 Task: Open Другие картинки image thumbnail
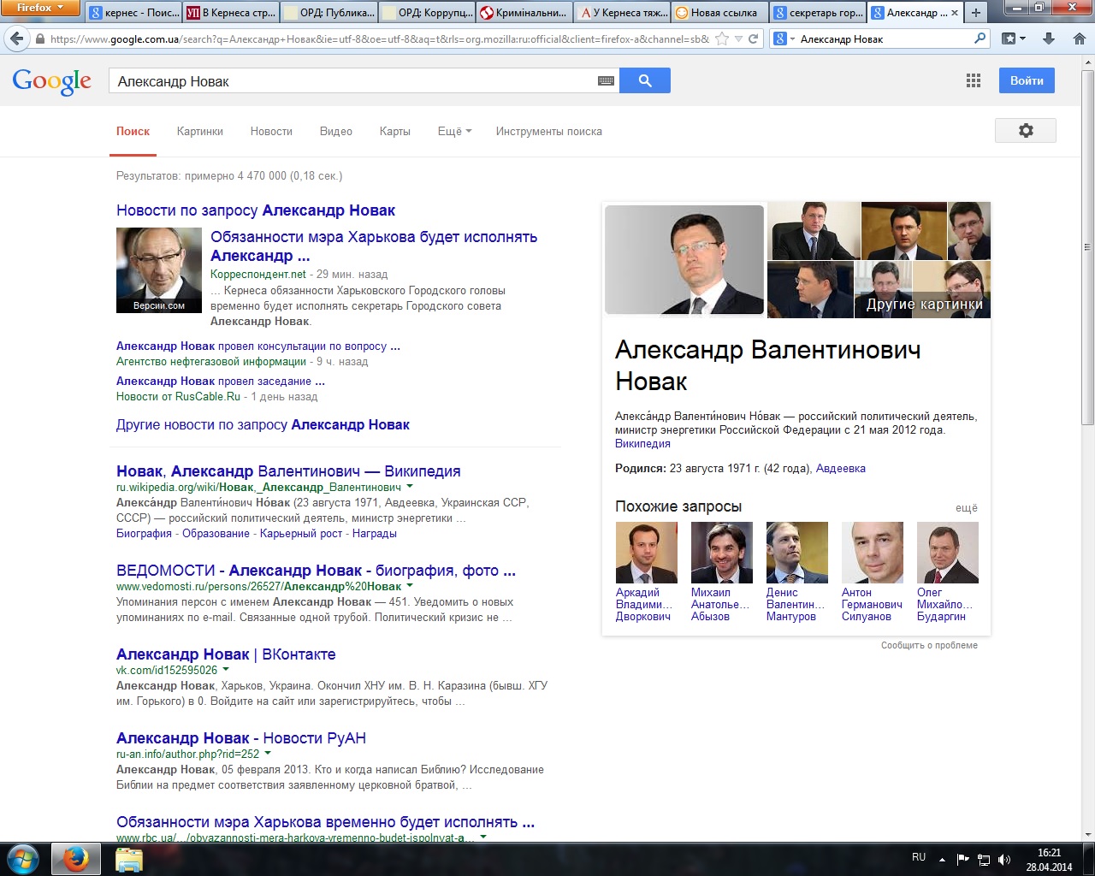pos(924,303)
